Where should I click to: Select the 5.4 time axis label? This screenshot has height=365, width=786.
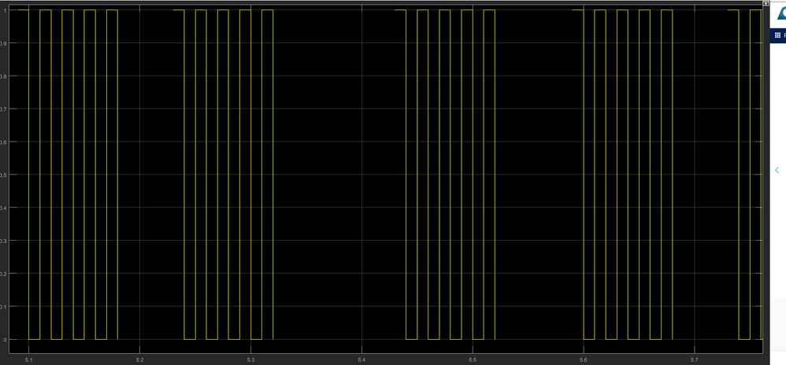click(x=361, y=359)
